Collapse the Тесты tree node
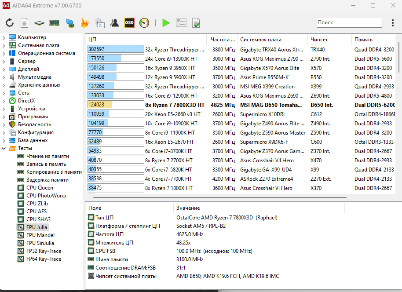402x292 pixels. coord(4,148)
